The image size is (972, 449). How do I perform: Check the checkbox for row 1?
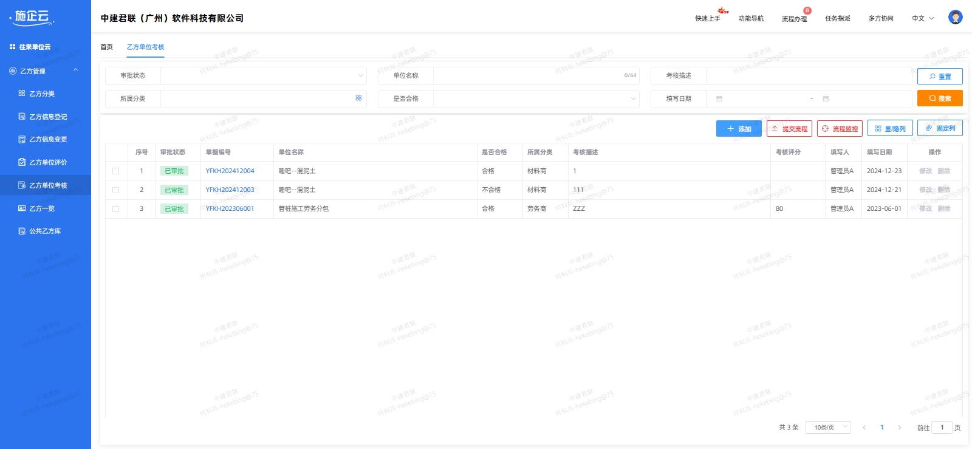click(115, 171)
